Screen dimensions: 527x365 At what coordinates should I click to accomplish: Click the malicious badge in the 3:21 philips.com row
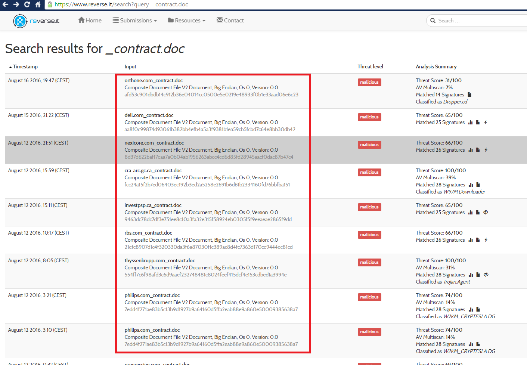[x=369, y=297]
